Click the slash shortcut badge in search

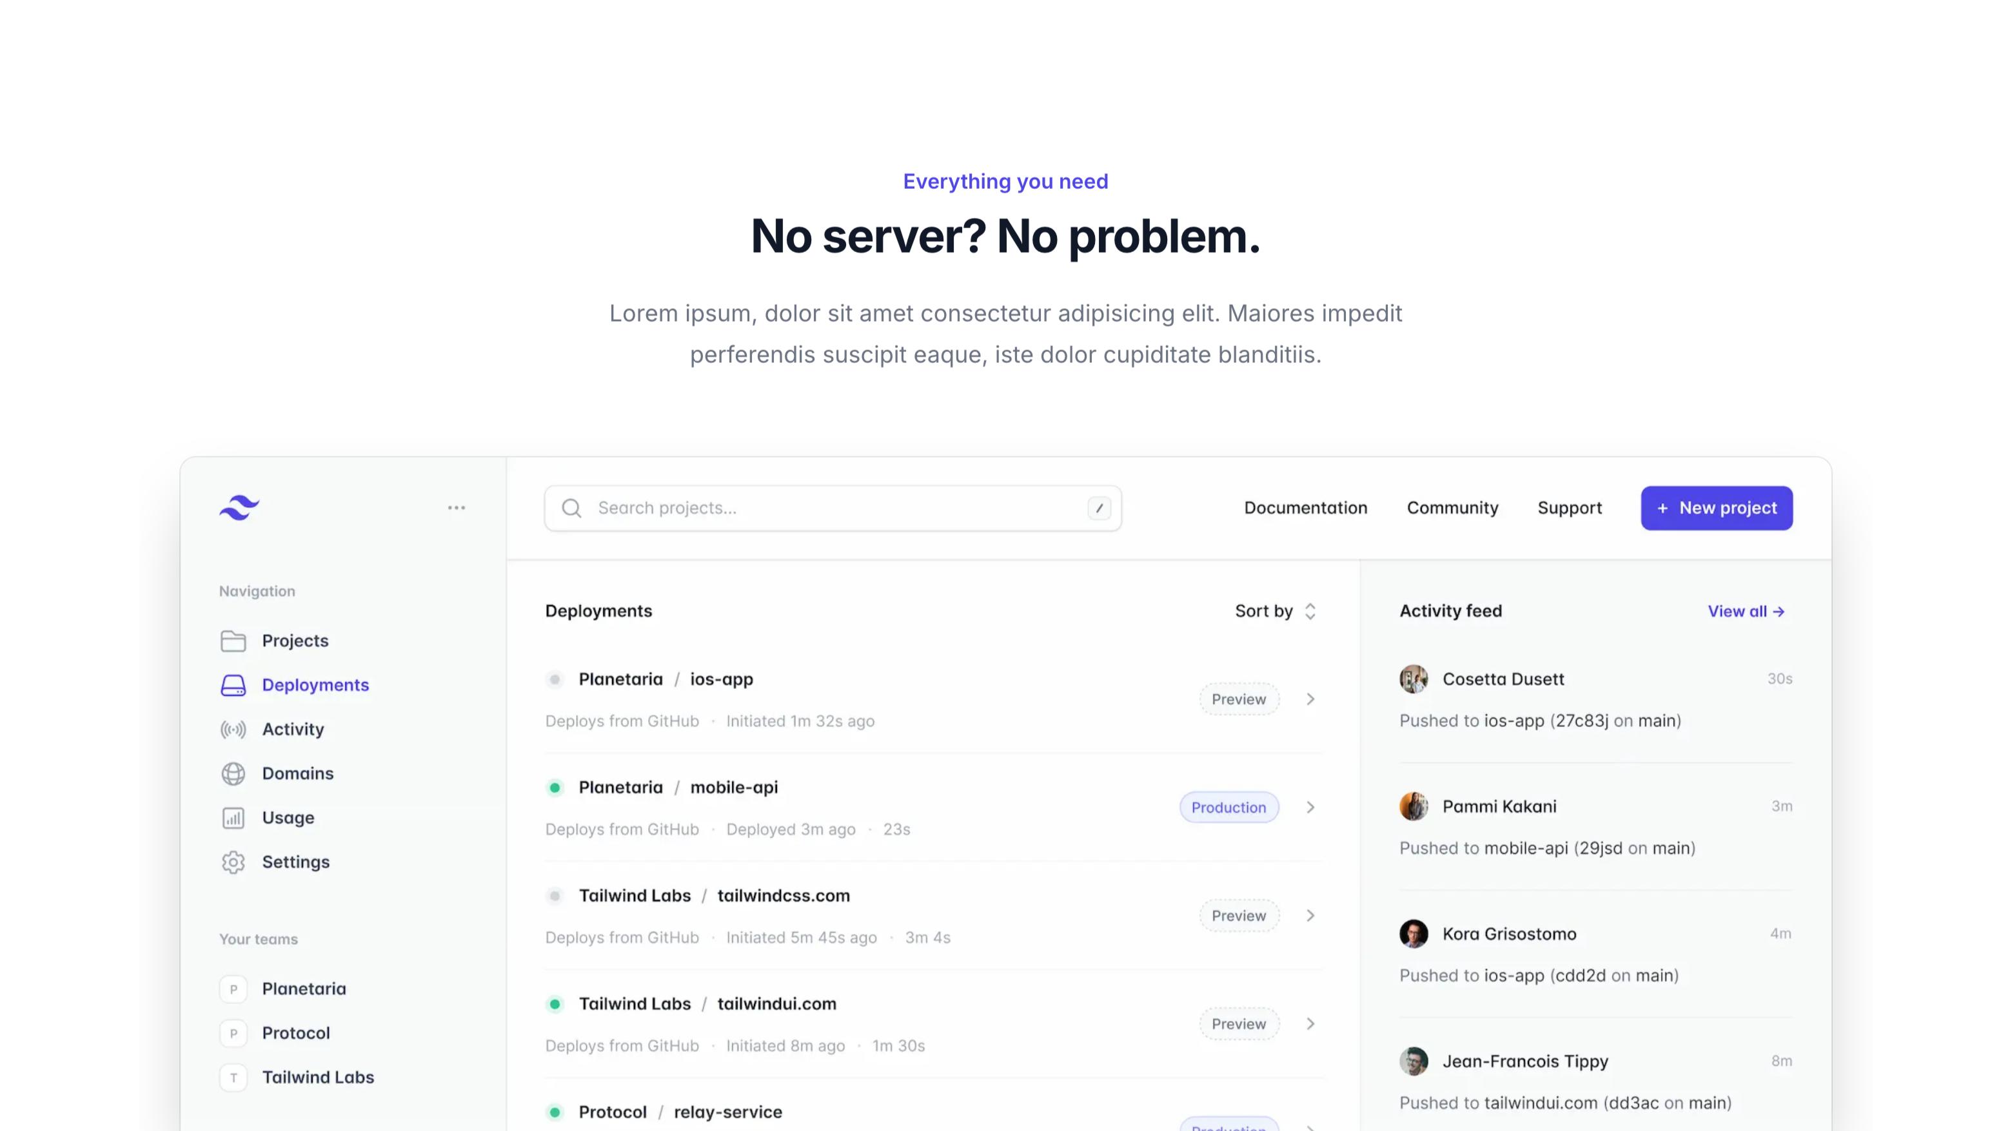coord(1099,508)
